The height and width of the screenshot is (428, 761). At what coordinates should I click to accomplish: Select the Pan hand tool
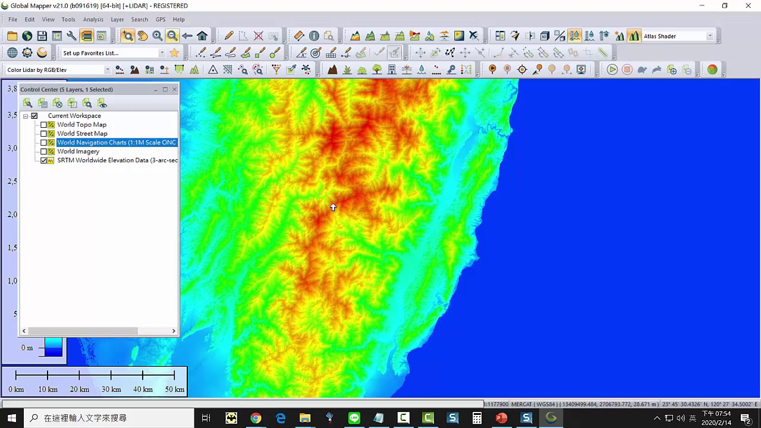coord(143,36)
